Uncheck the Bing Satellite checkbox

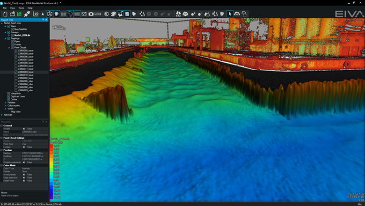coord(12,29)
